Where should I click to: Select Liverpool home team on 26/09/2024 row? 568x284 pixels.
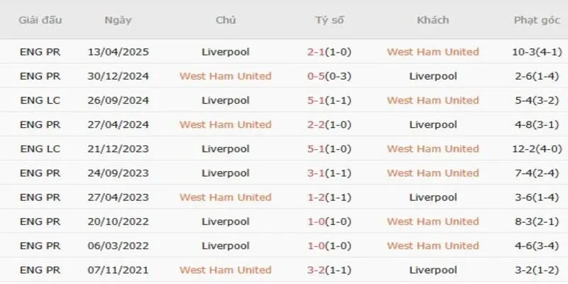[225, 100]
